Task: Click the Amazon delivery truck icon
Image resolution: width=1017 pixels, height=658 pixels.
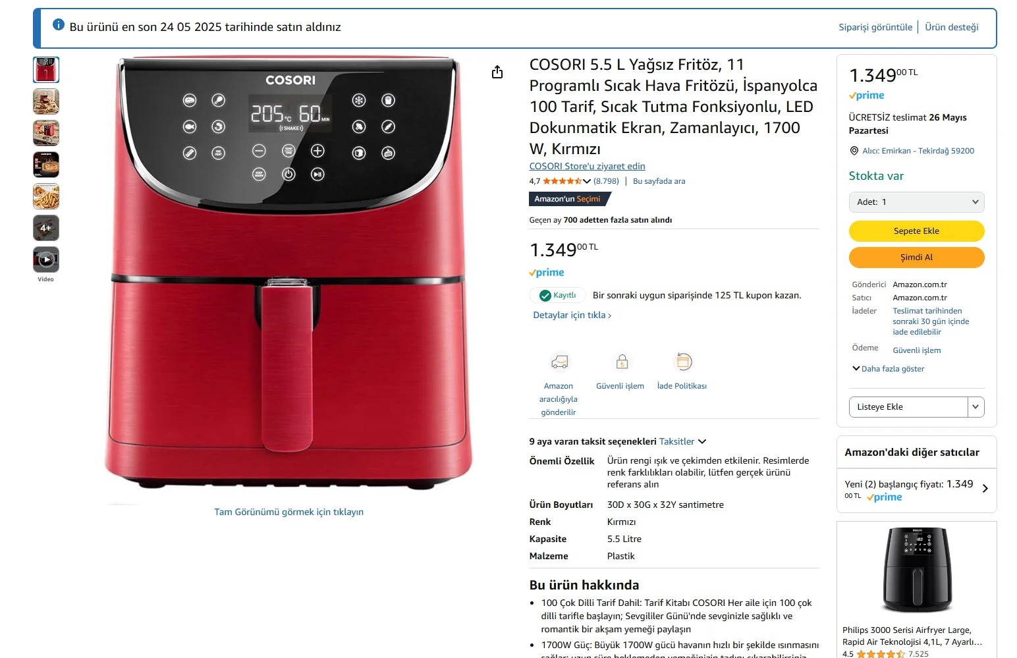Action: pyautogui.click(x=559, y=362)
